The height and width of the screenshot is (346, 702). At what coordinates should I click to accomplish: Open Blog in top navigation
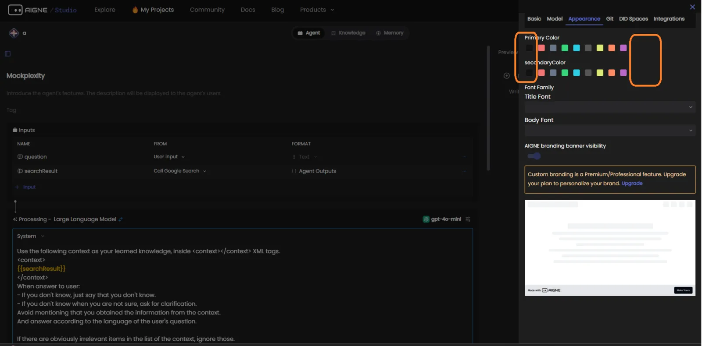pos(278,10)
